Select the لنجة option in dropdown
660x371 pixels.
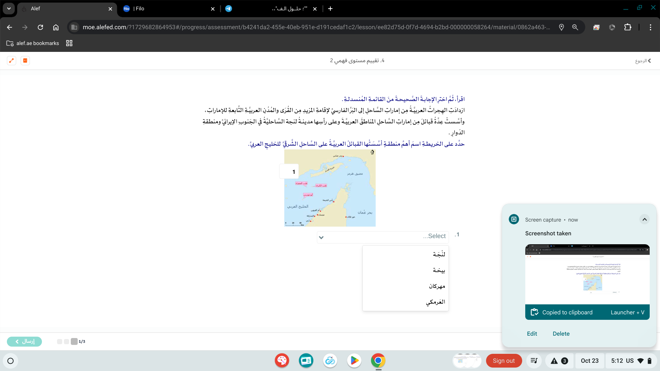coord(439,254)
